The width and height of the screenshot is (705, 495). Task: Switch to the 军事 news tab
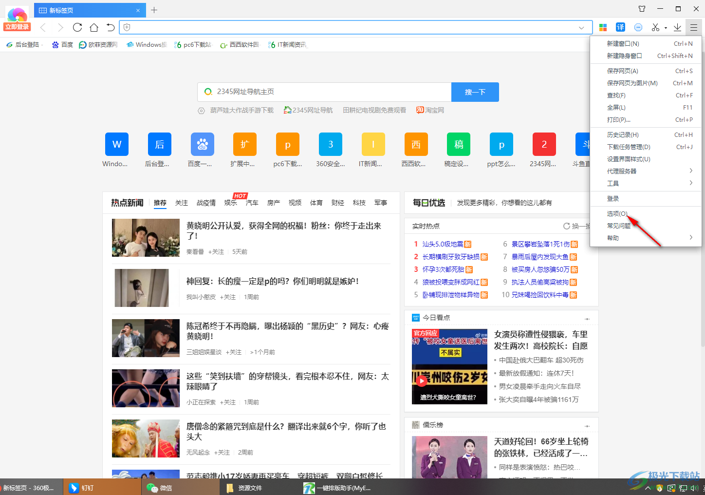pyautogui.click(x=381, y=203)
